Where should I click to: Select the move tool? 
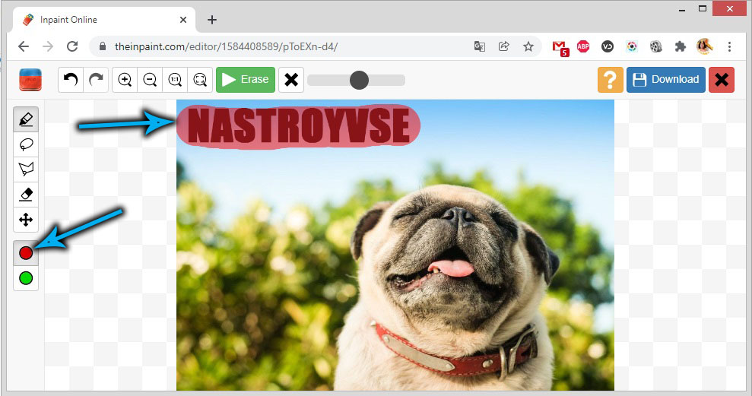[x=26, y=220]
